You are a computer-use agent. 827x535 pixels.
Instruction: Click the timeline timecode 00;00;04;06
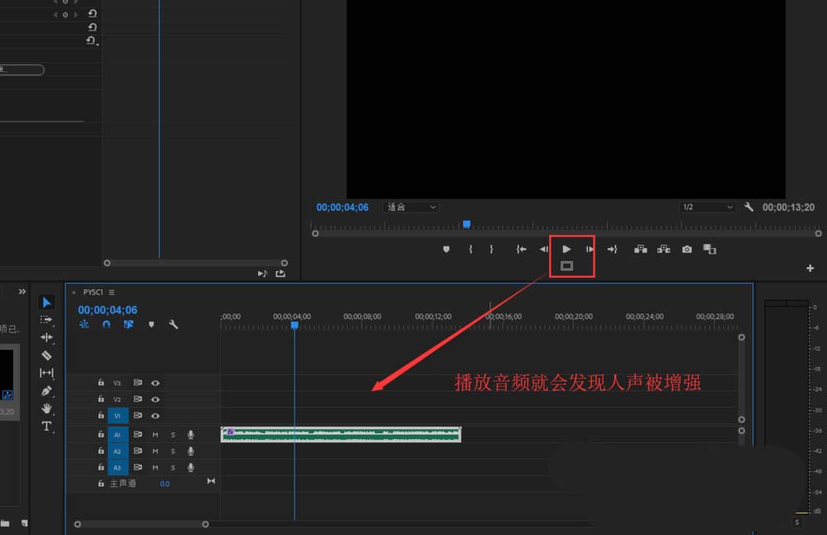click(108, 310)
